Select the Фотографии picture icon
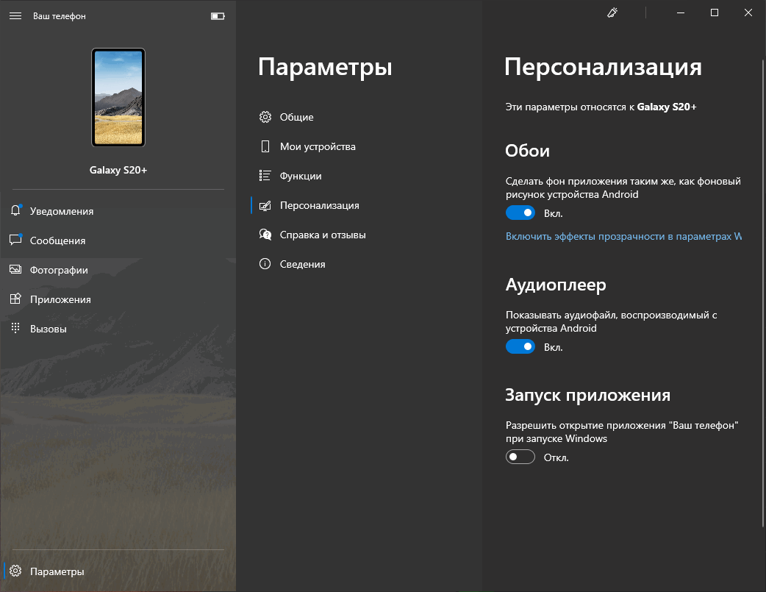The image size is (766, 592). click(15, 270)
